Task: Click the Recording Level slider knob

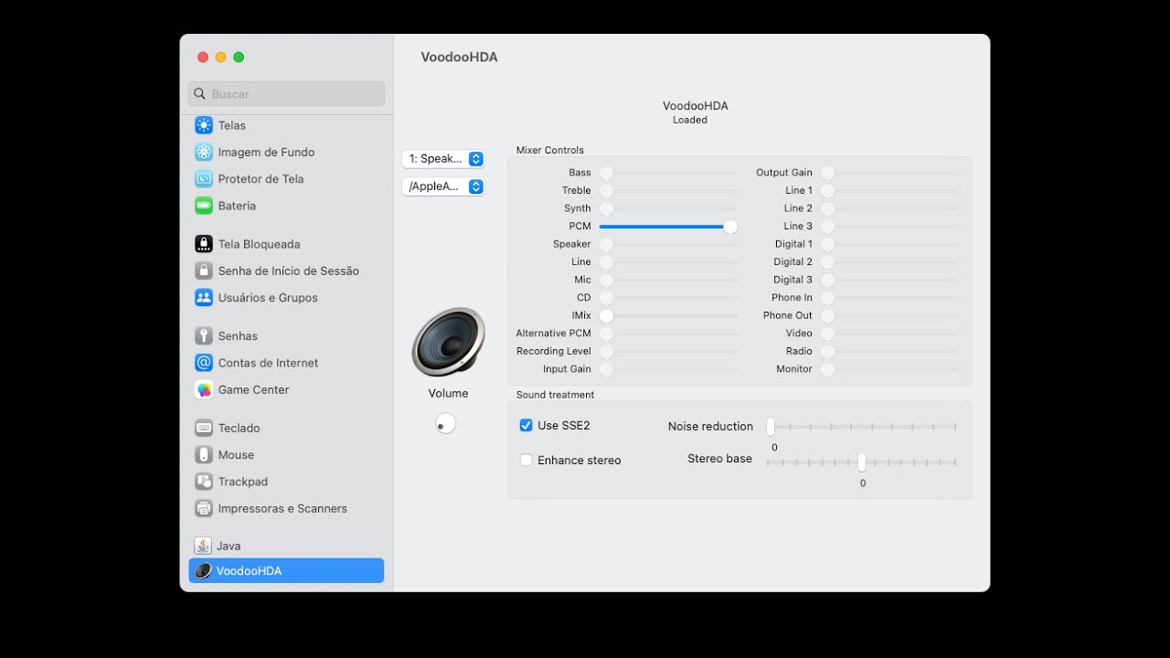Action: 606,351
